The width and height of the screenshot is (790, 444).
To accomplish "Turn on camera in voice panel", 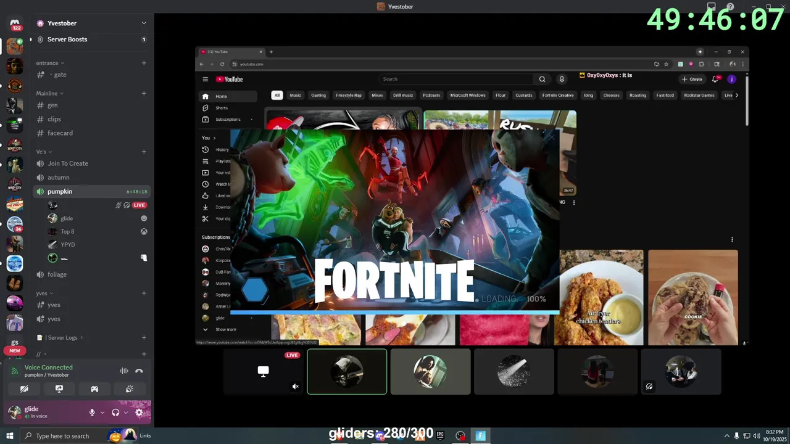I will (24, 389).
